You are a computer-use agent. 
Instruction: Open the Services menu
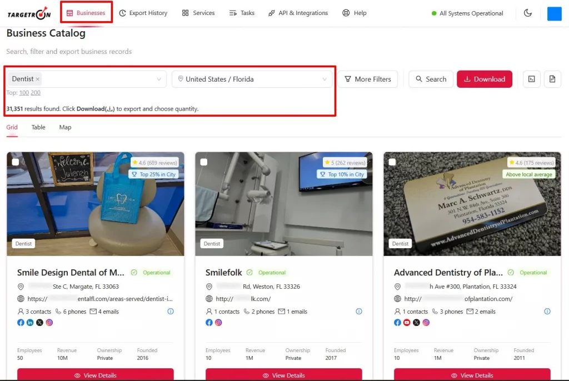tap(198, 13)
